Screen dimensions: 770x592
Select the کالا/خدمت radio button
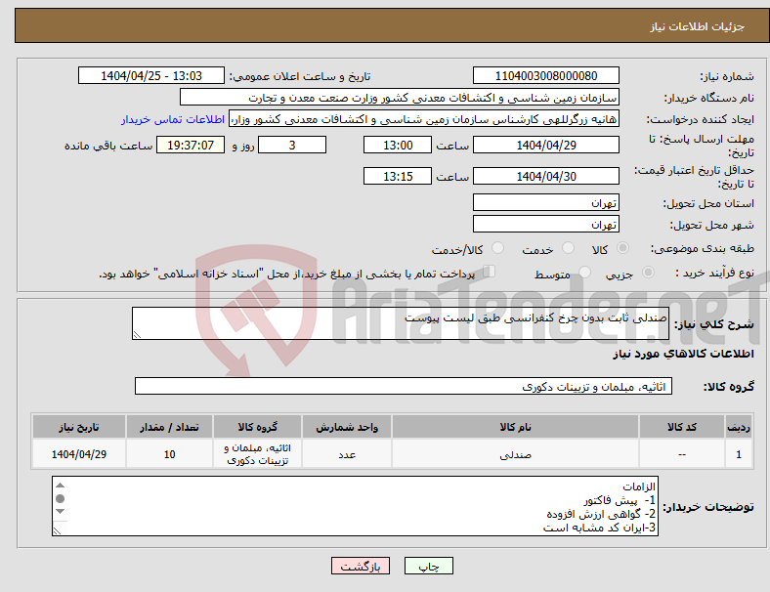[x=498, y=248]
